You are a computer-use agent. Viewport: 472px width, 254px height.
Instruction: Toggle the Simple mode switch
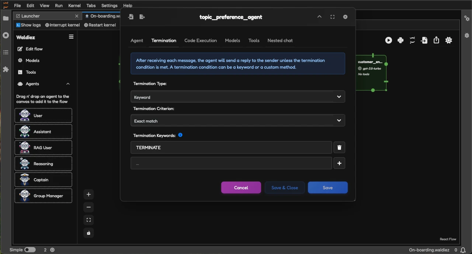[30, 250]
